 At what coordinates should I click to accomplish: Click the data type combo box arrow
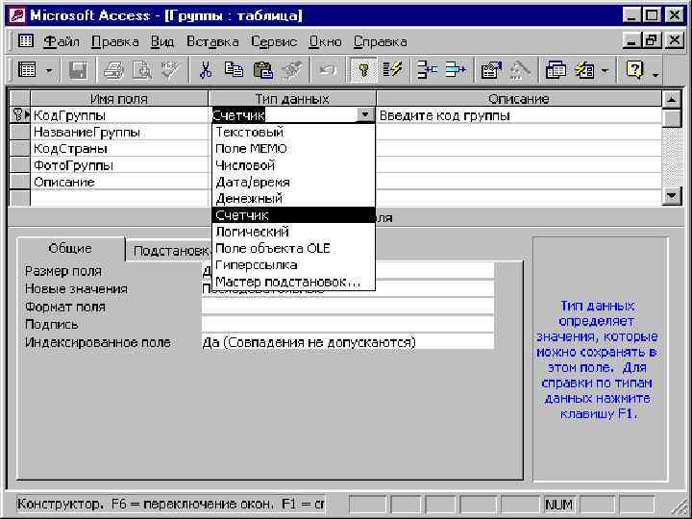[365, 115]
